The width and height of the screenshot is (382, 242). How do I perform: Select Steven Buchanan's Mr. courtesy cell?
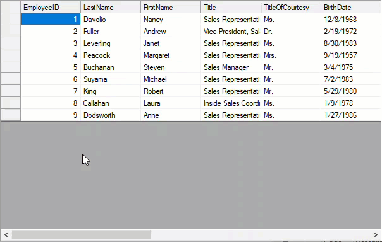coord(291,67)
